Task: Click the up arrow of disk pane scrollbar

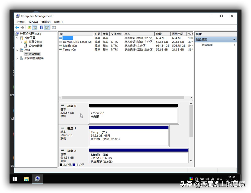Action: coord(191,103)
